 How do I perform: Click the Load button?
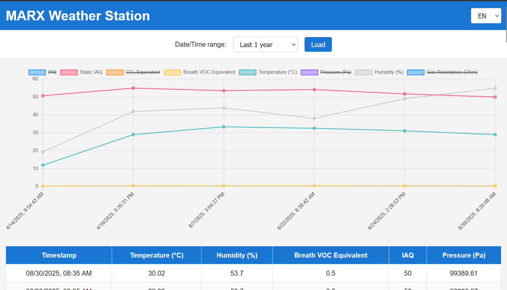pyautogui.click(x=318, y=44)
